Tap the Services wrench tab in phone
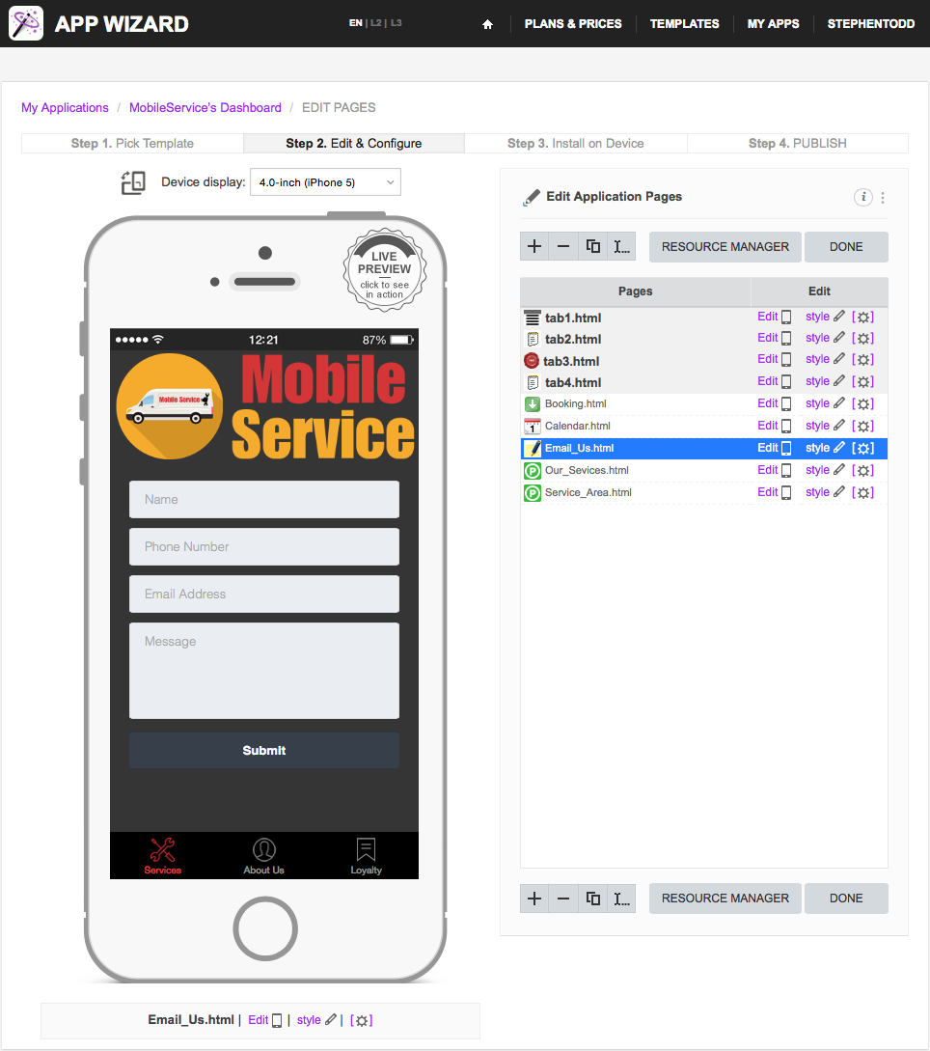 (x=163, y=856)
